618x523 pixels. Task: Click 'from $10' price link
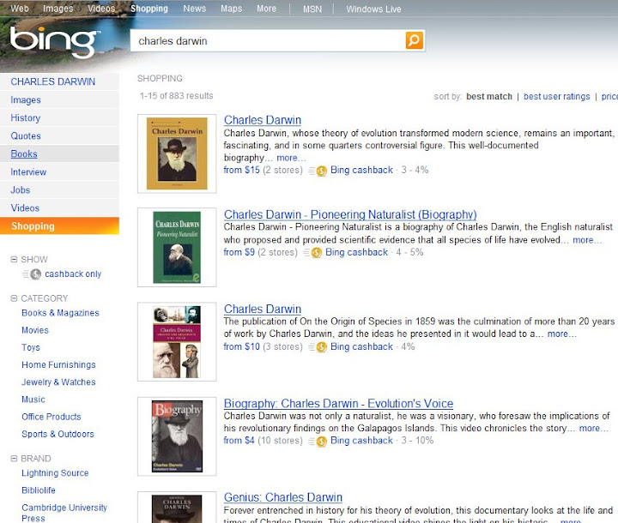click(241, 346)
